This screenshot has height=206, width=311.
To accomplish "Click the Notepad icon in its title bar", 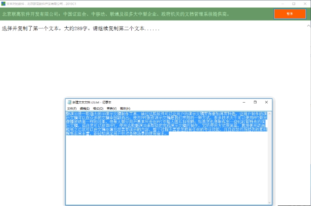I will (x=69, y=102).
